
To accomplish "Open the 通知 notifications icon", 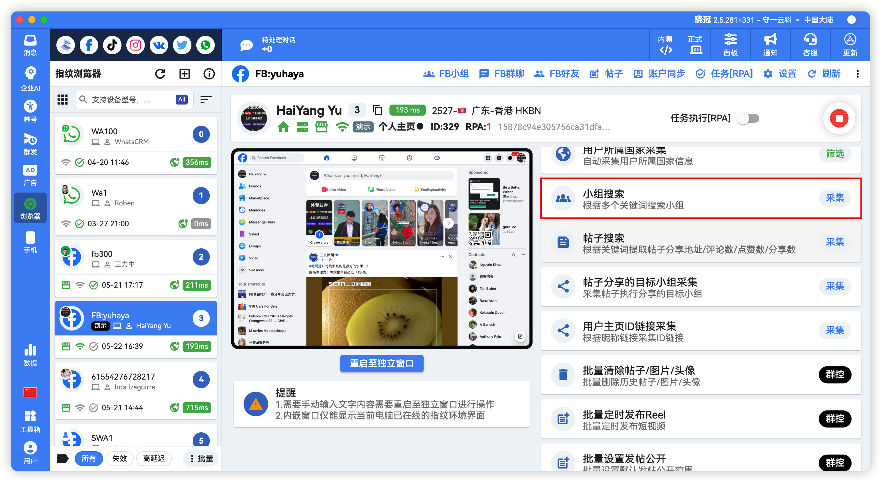I will [x=770, y=45].
